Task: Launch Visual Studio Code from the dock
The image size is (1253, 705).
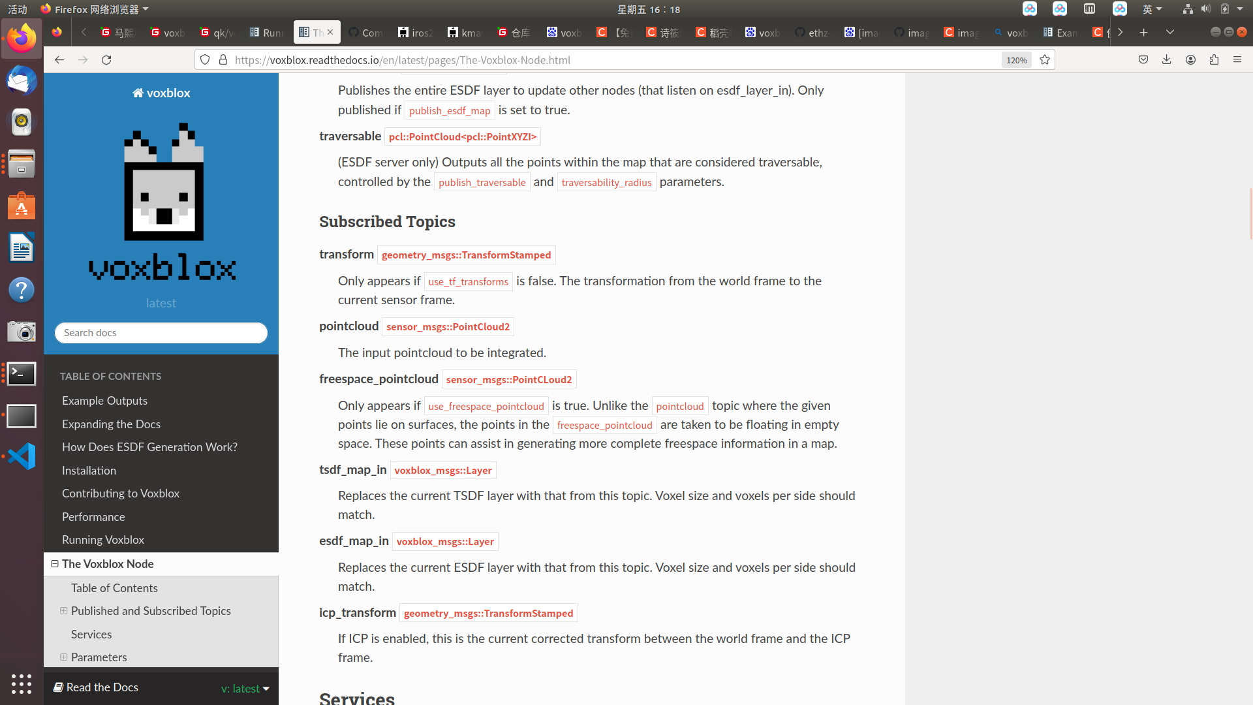Action: pyautogui.click(x=22, y=456)
